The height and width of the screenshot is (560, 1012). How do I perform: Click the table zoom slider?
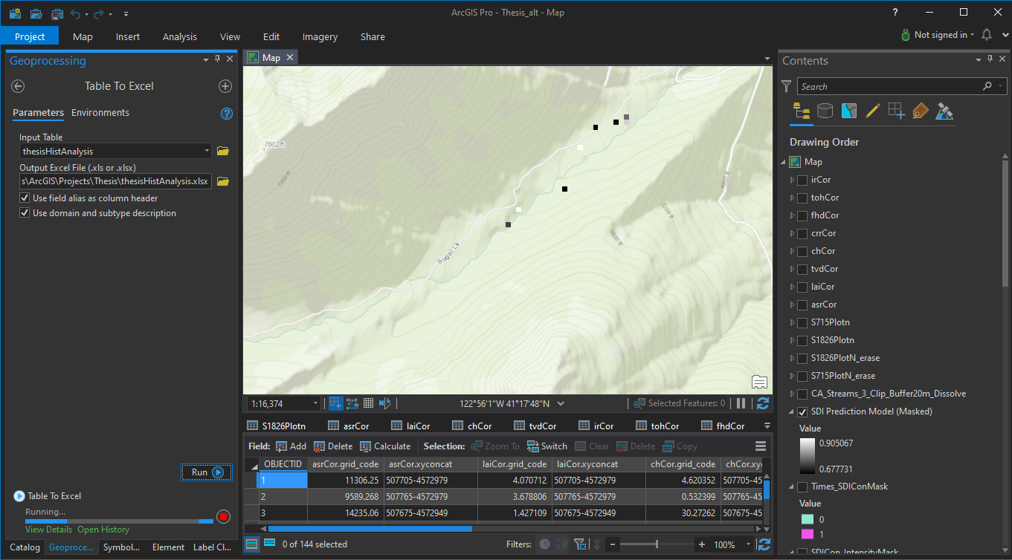tap(657, 544)
